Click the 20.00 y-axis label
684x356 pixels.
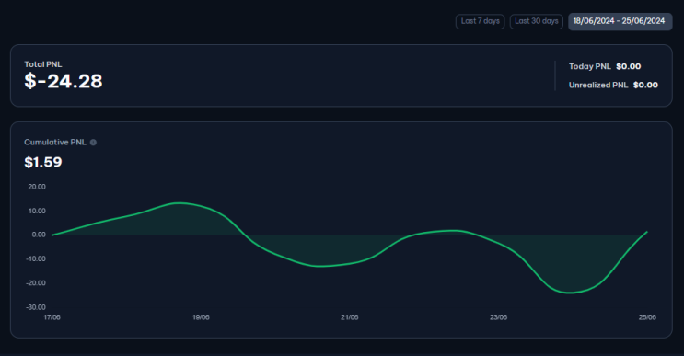[37, 187]
